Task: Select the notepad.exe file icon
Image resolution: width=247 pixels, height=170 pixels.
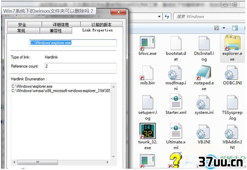Action: [x=204, y=72]
